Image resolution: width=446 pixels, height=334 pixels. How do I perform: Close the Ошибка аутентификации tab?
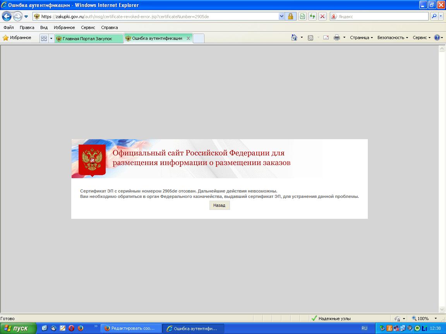pos(189,38)
